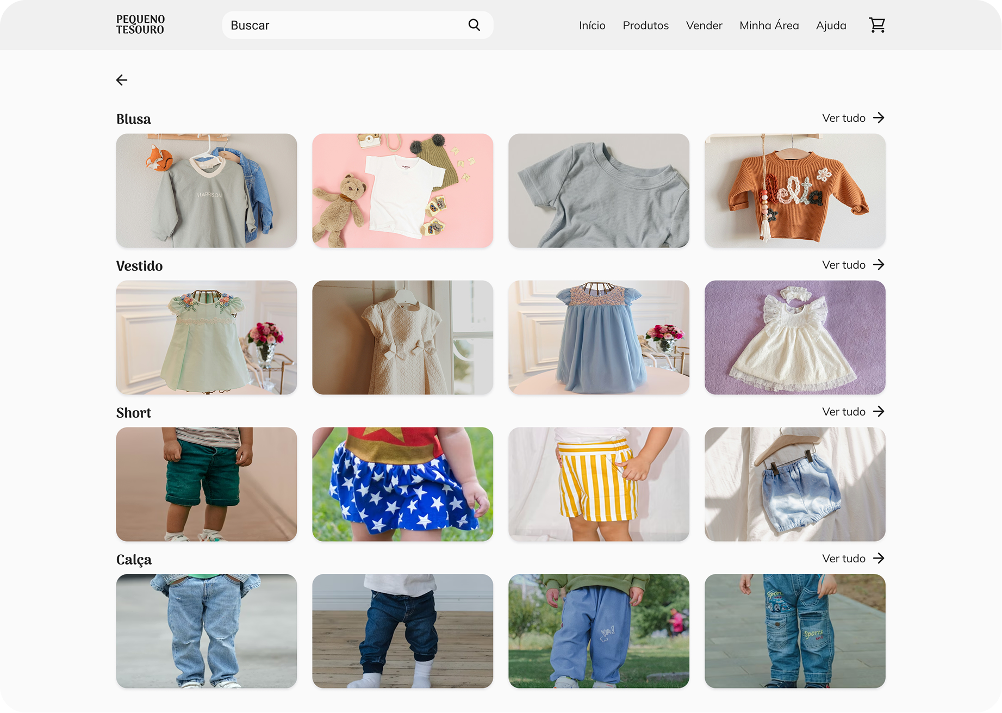The height and width of the screenshot is (713, 1002).
Task: Open the Ajuda link
Action: tap(831, 26)
